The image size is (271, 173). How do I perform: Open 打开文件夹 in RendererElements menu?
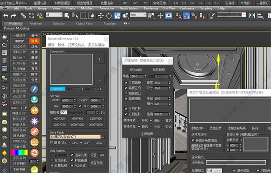(x=76, y=45)
